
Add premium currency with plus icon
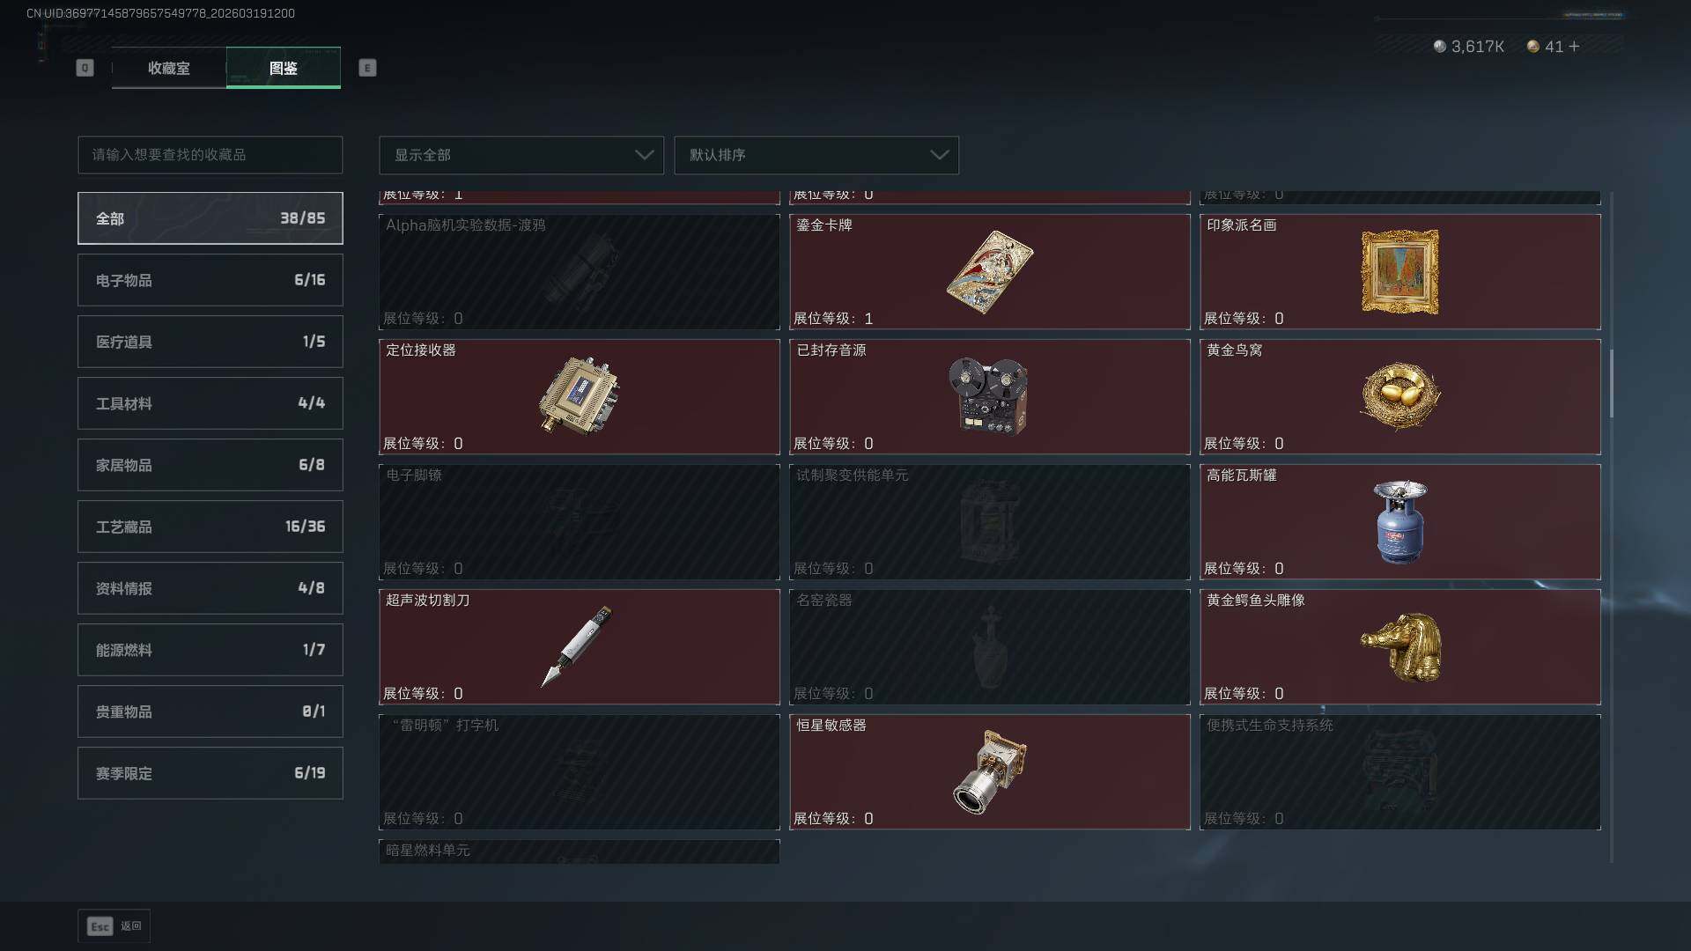(1574, 47)
